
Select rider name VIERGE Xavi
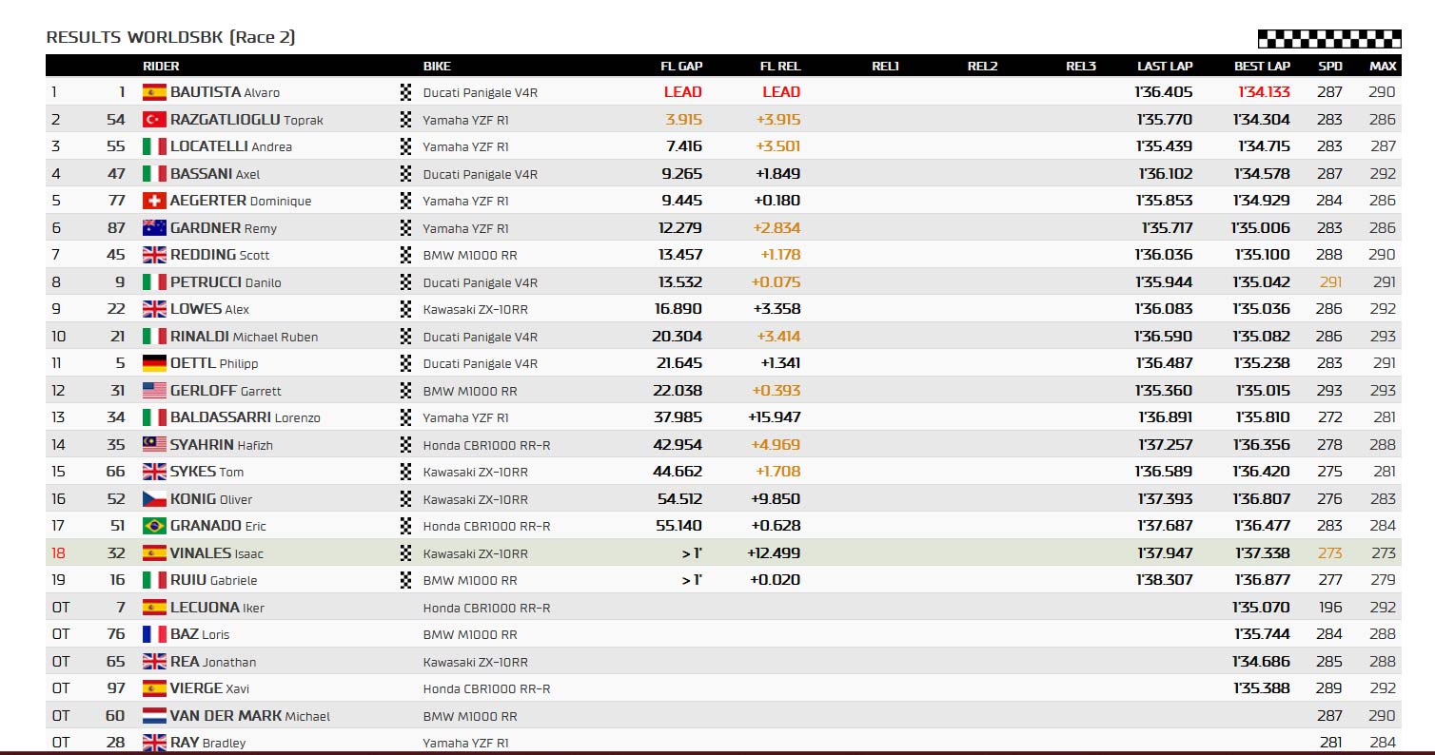point(209,688)
